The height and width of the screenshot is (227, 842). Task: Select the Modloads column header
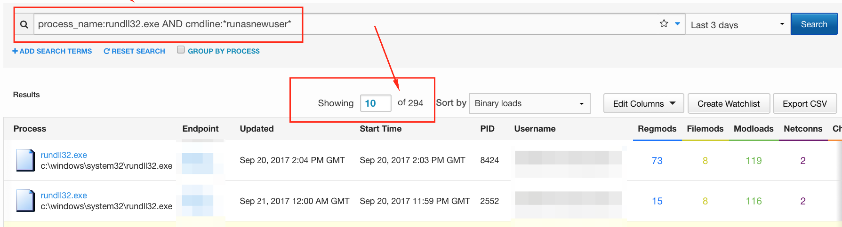[753, 129]
